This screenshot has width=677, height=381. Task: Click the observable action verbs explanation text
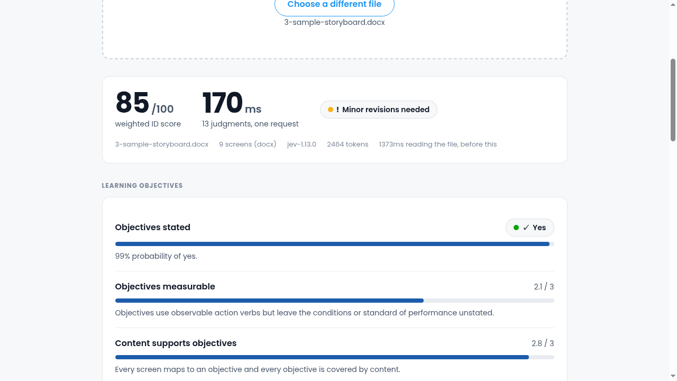[x=305, y=313]
